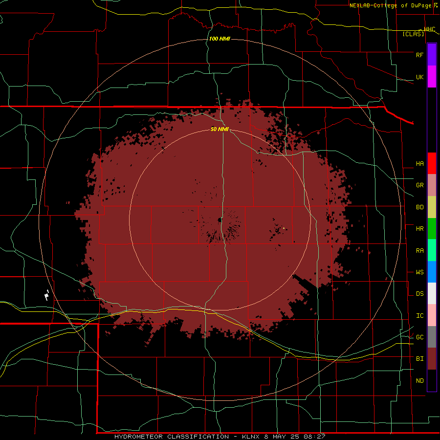Pick the mint green RA legend swatch

[432, 250]
